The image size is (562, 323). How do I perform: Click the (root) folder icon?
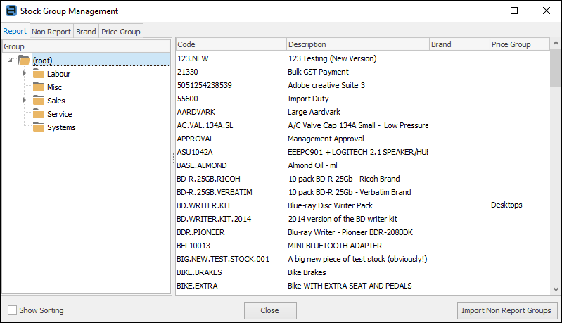[x=24, y=61]
